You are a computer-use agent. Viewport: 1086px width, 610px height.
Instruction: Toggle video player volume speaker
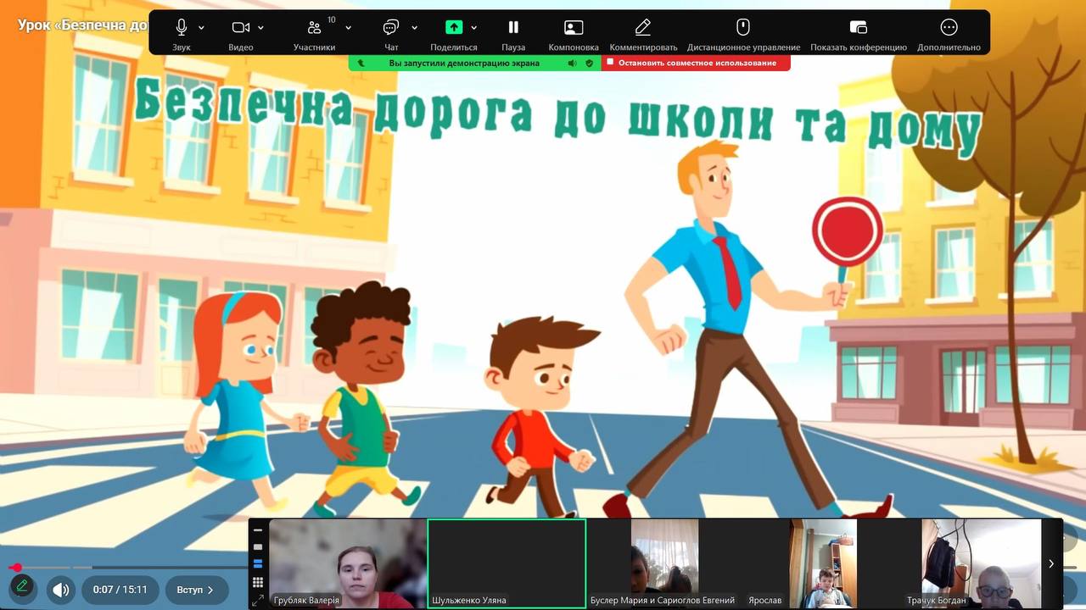coord(59,590)
